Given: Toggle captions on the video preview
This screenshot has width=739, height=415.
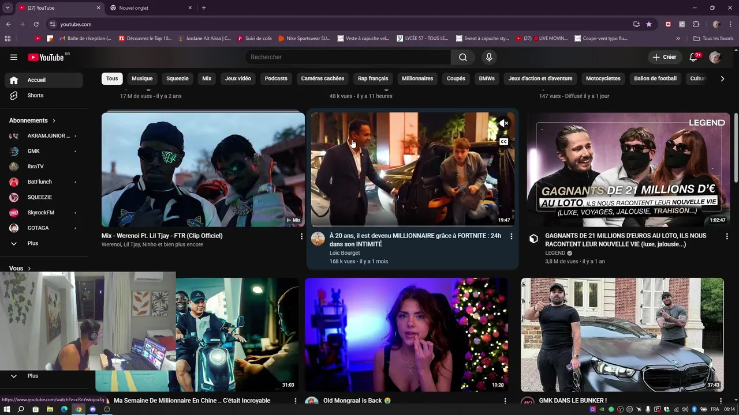Looking at the screenshot, I should tap(503, 142).
